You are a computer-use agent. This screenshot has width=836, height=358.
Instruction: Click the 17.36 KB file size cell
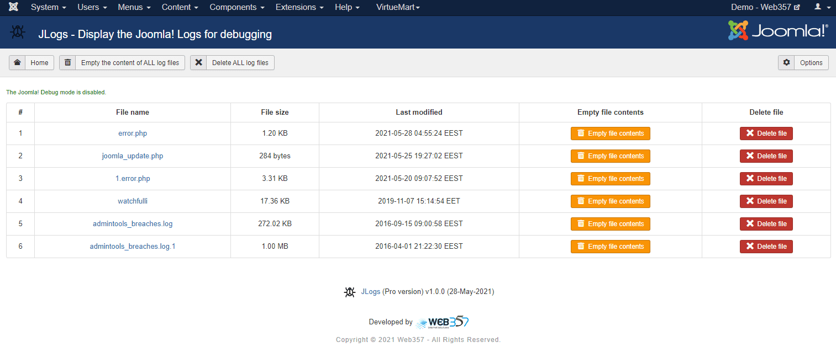(275, 201)
